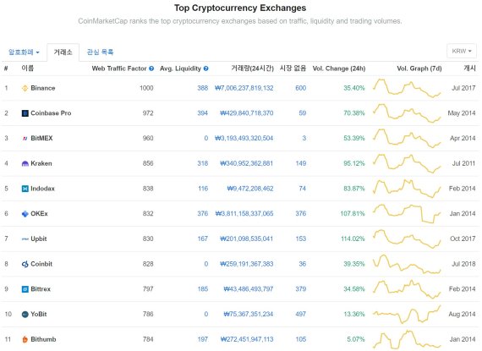Viewport: 482px width, 351px height.
Task: Click the Bittrex logo icon
Action: [25, 289]
